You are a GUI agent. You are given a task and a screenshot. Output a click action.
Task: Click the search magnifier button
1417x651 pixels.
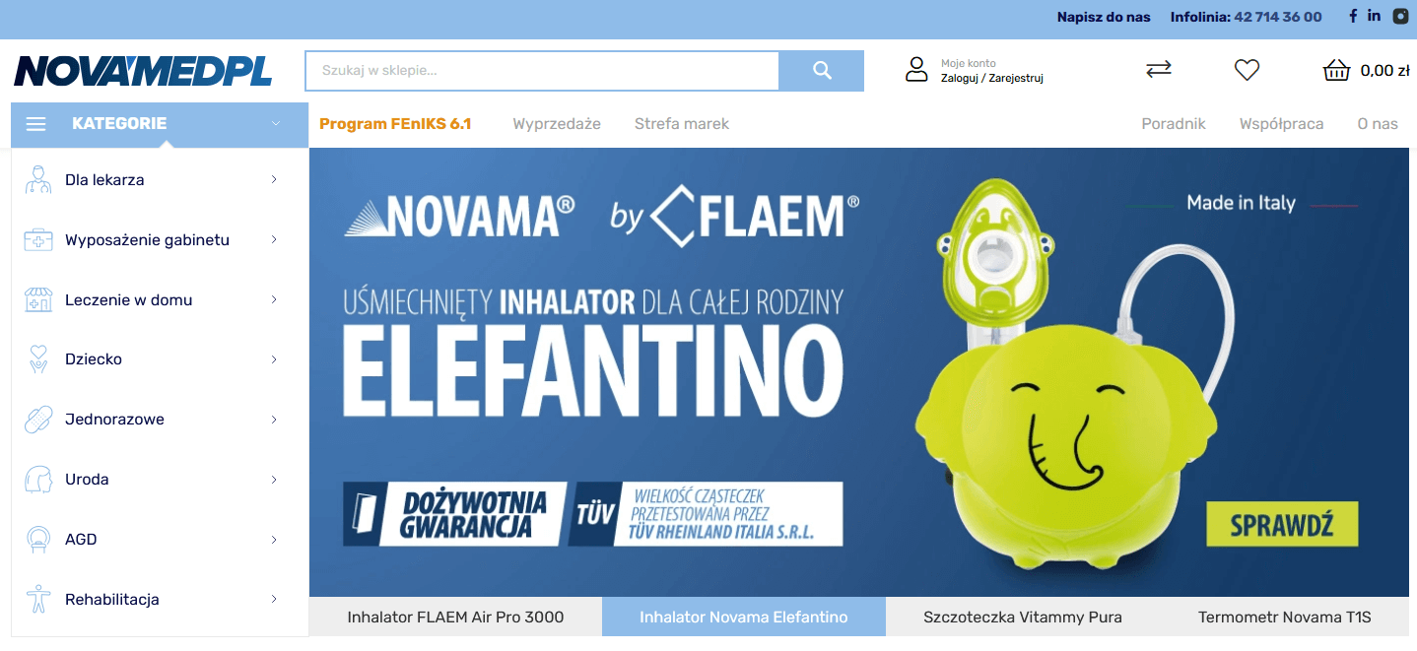(x=822, y=71)
